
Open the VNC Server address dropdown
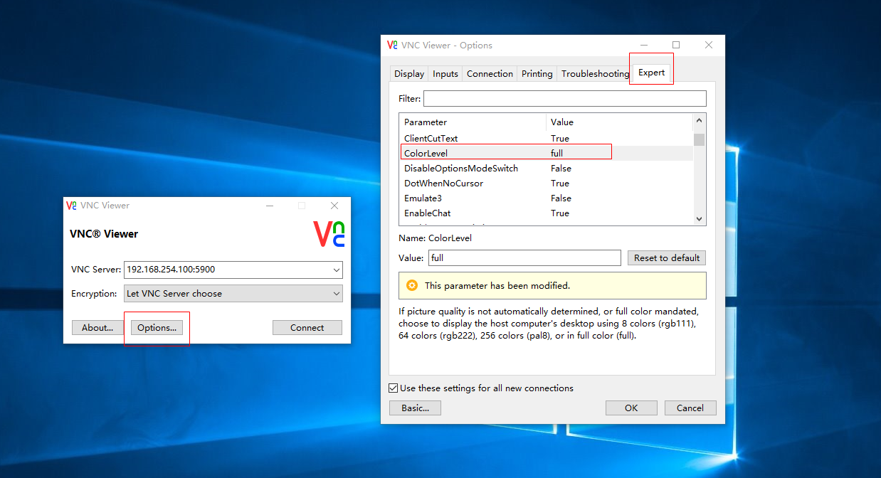(336, 270)
